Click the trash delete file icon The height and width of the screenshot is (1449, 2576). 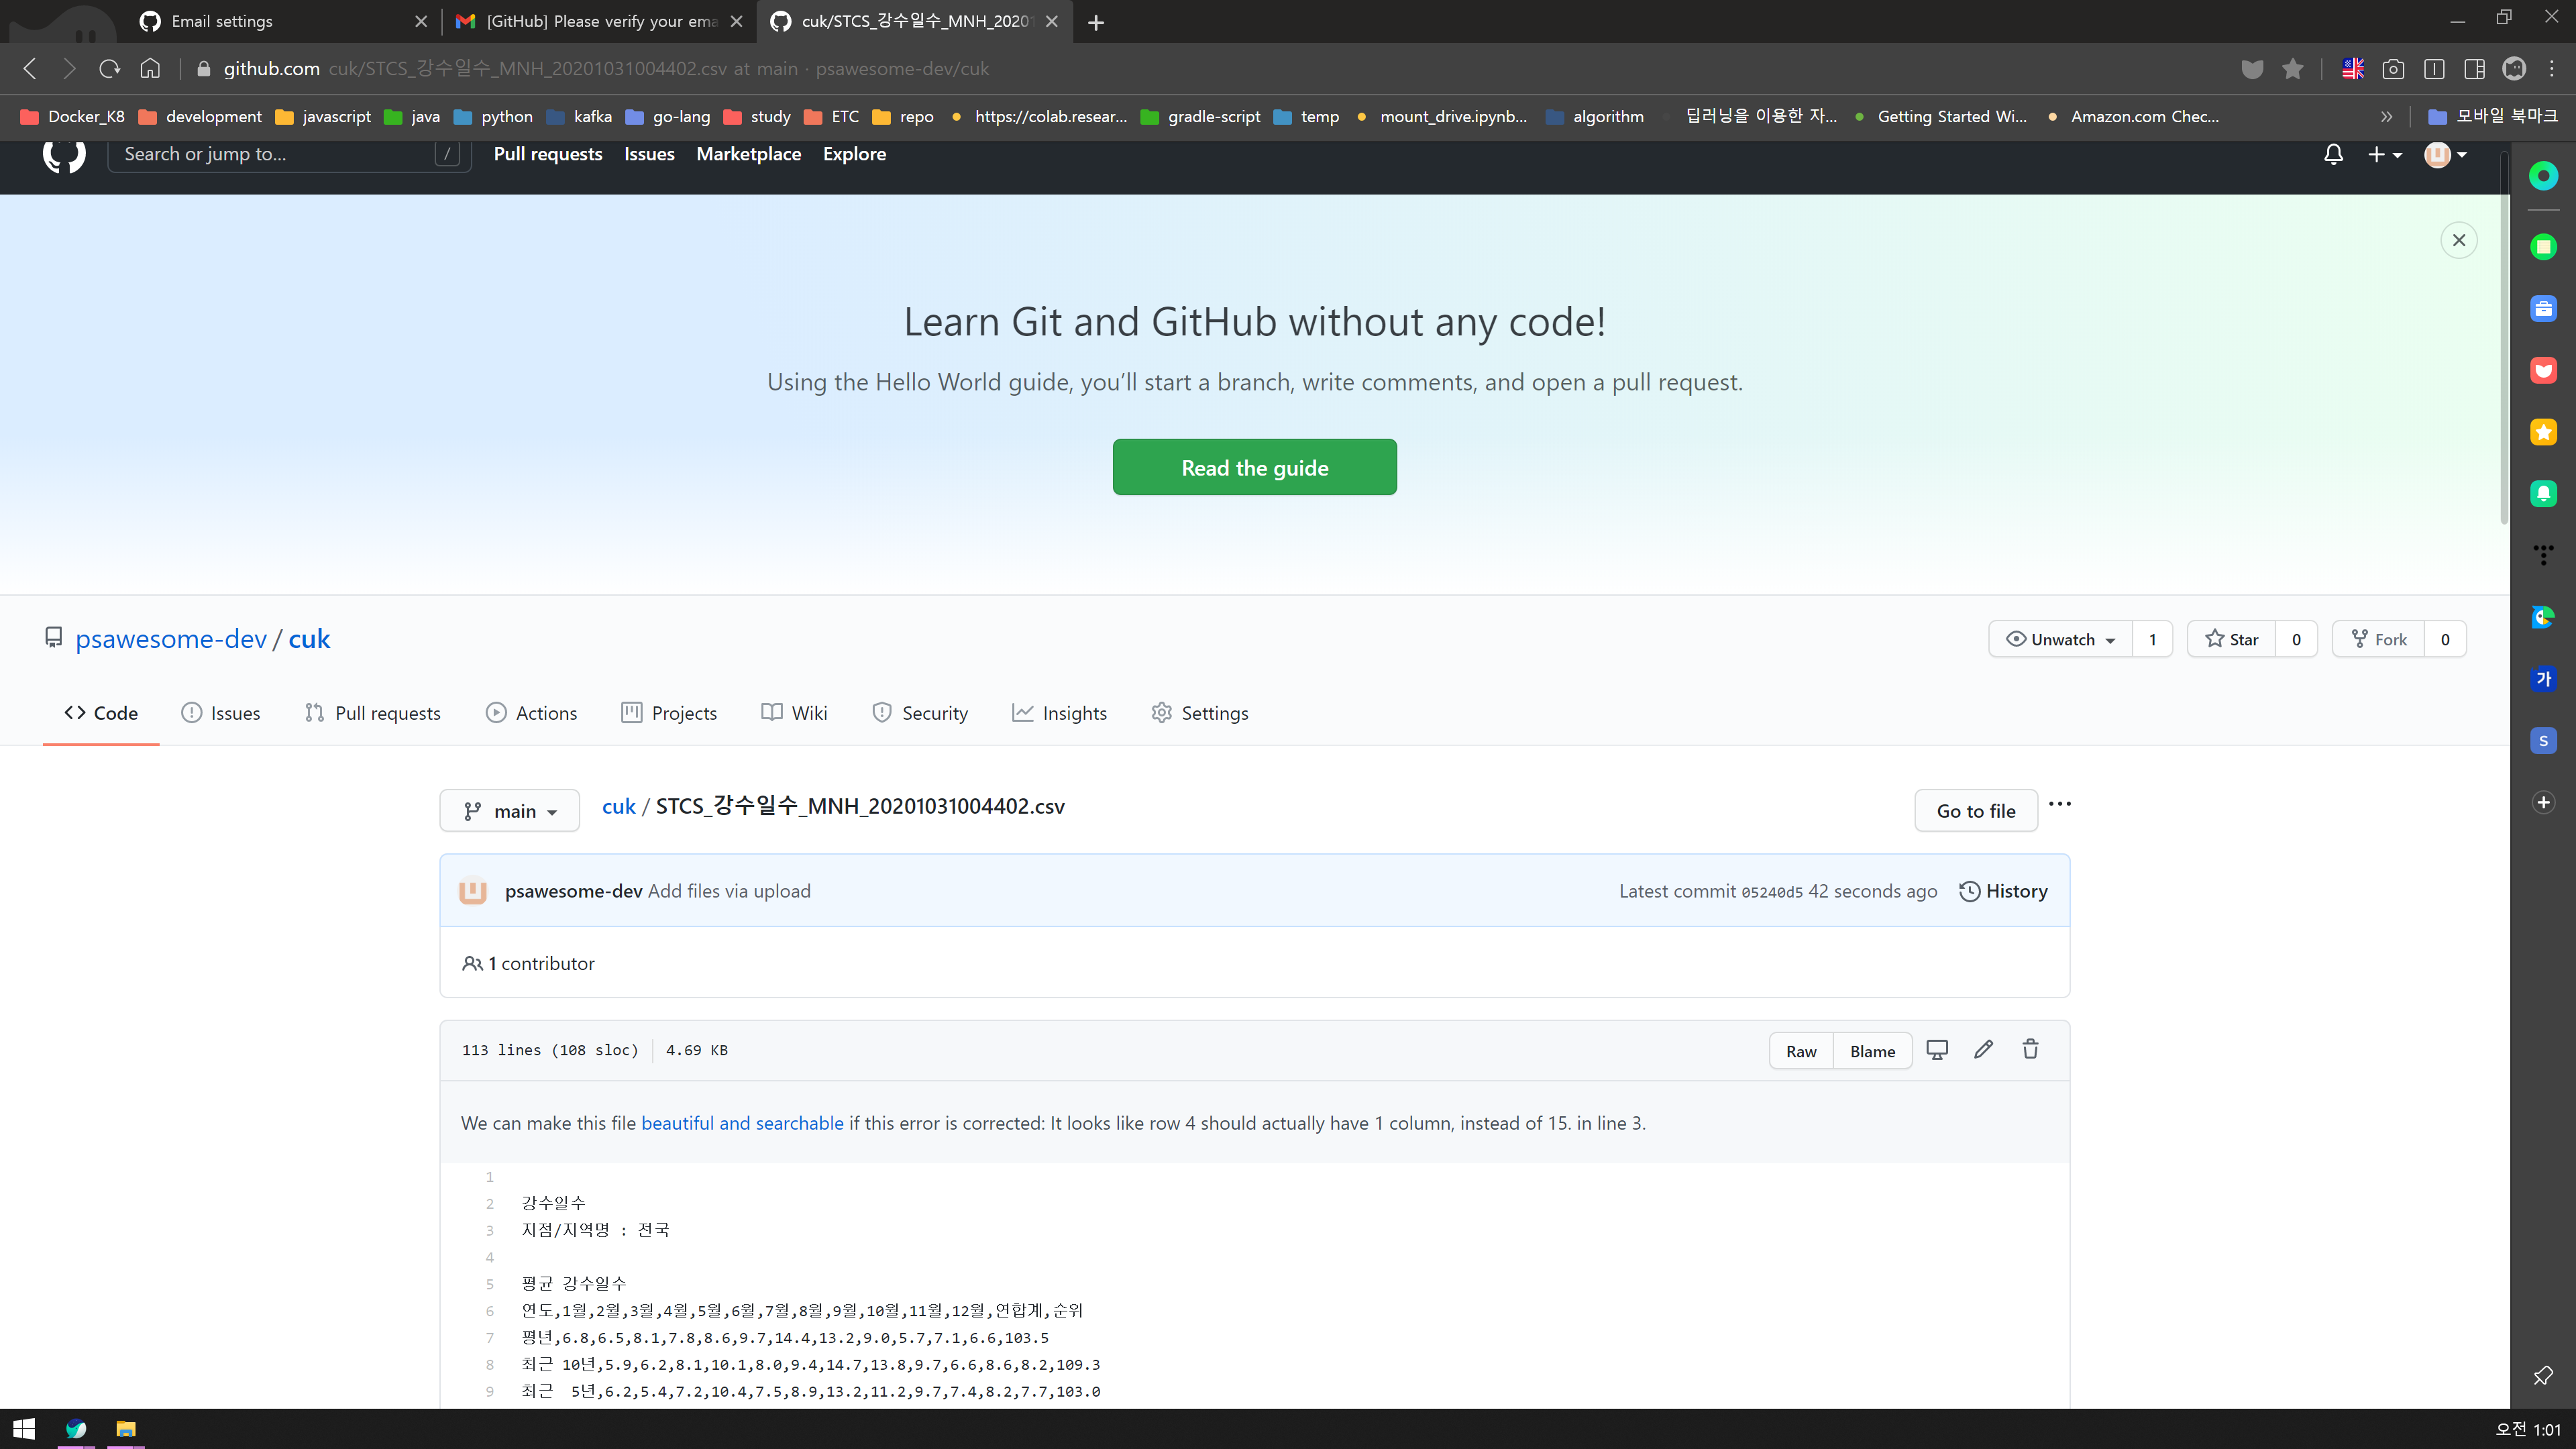(2030, 1049)
